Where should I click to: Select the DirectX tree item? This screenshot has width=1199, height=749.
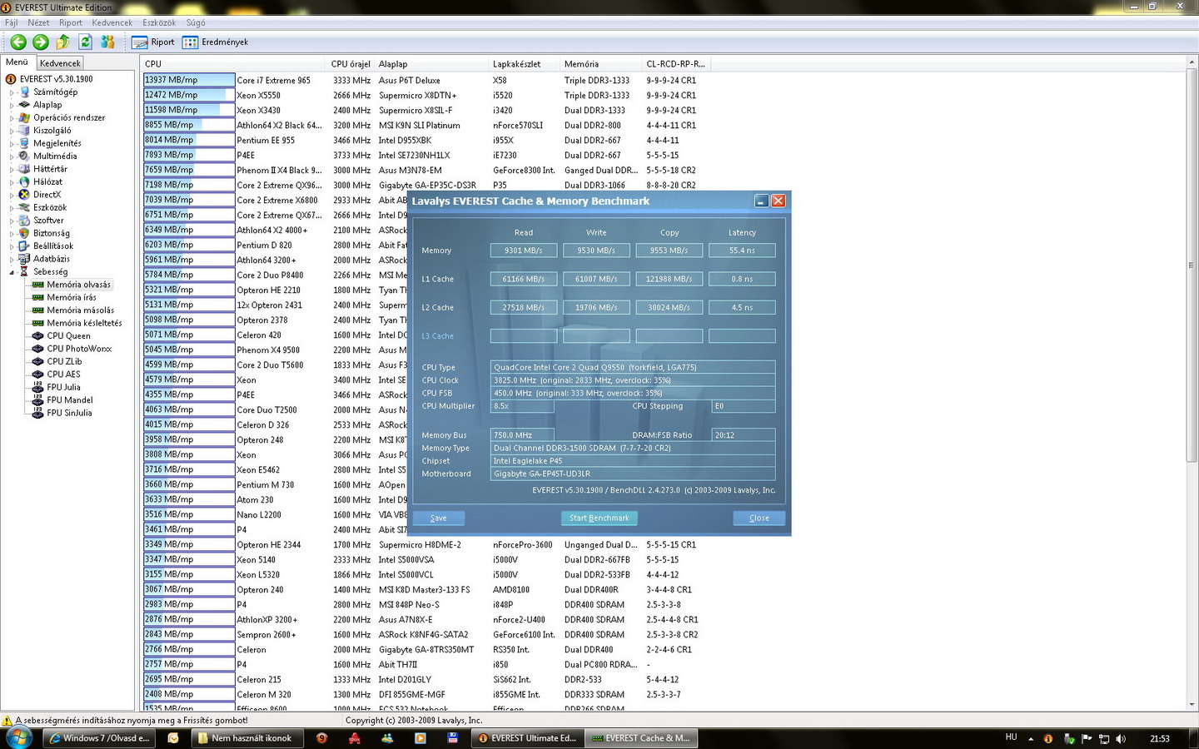(x=47, y=195)
